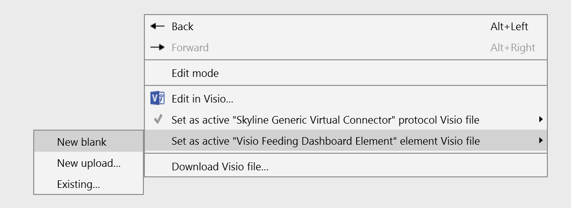Screen dimensions: 571x208
Task: Expand the Visio Feeding Dashboard Element submenu arrow
Action: coord(541,140)
